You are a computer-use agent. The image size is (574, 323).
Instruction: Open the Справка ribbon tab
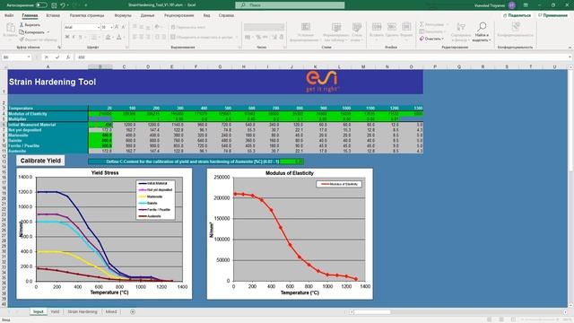(226, 15)
